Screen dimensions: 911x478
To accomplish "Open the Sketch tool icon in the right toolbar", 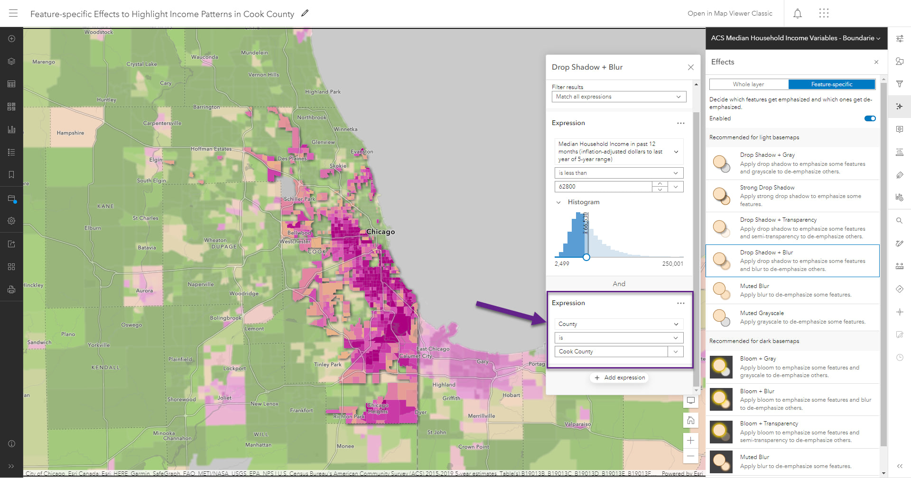I will (x=900, y=244).
